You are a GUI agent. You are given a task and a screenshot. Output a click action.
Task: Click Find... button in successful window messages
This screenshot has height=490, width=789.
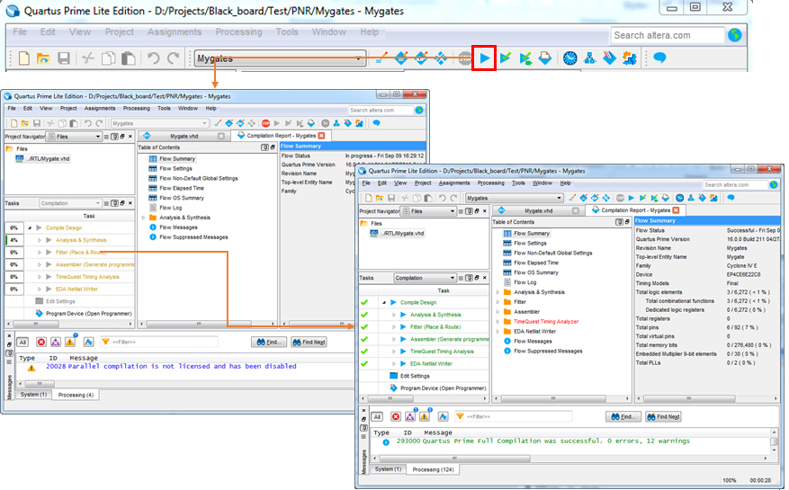623,416
